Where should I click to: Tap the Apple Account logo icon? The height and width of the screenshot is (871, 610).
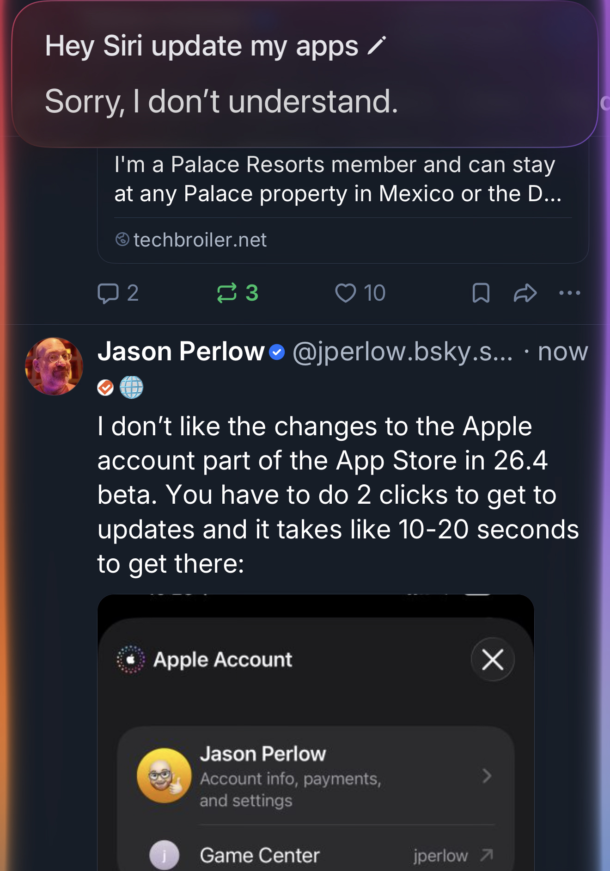[x=131, y=660]
